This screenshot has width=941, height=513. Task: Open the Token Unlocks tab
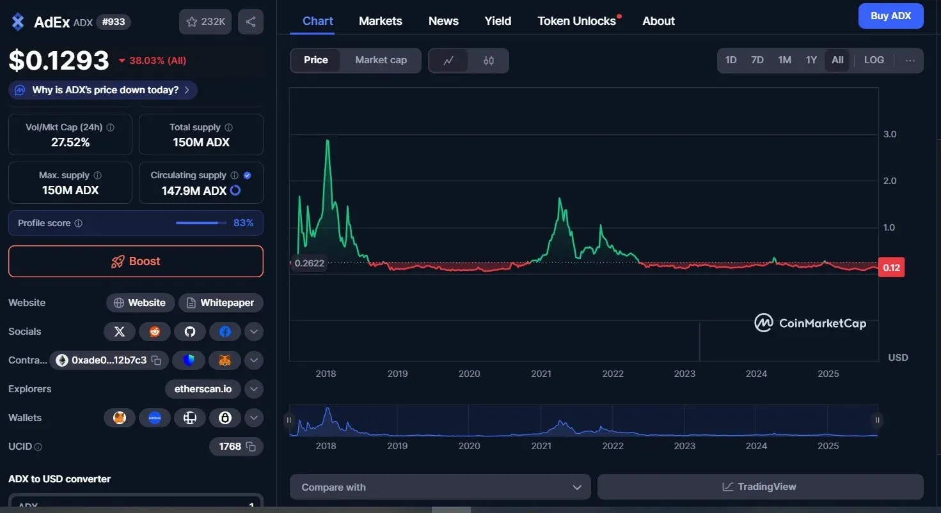tap(577, 21)
